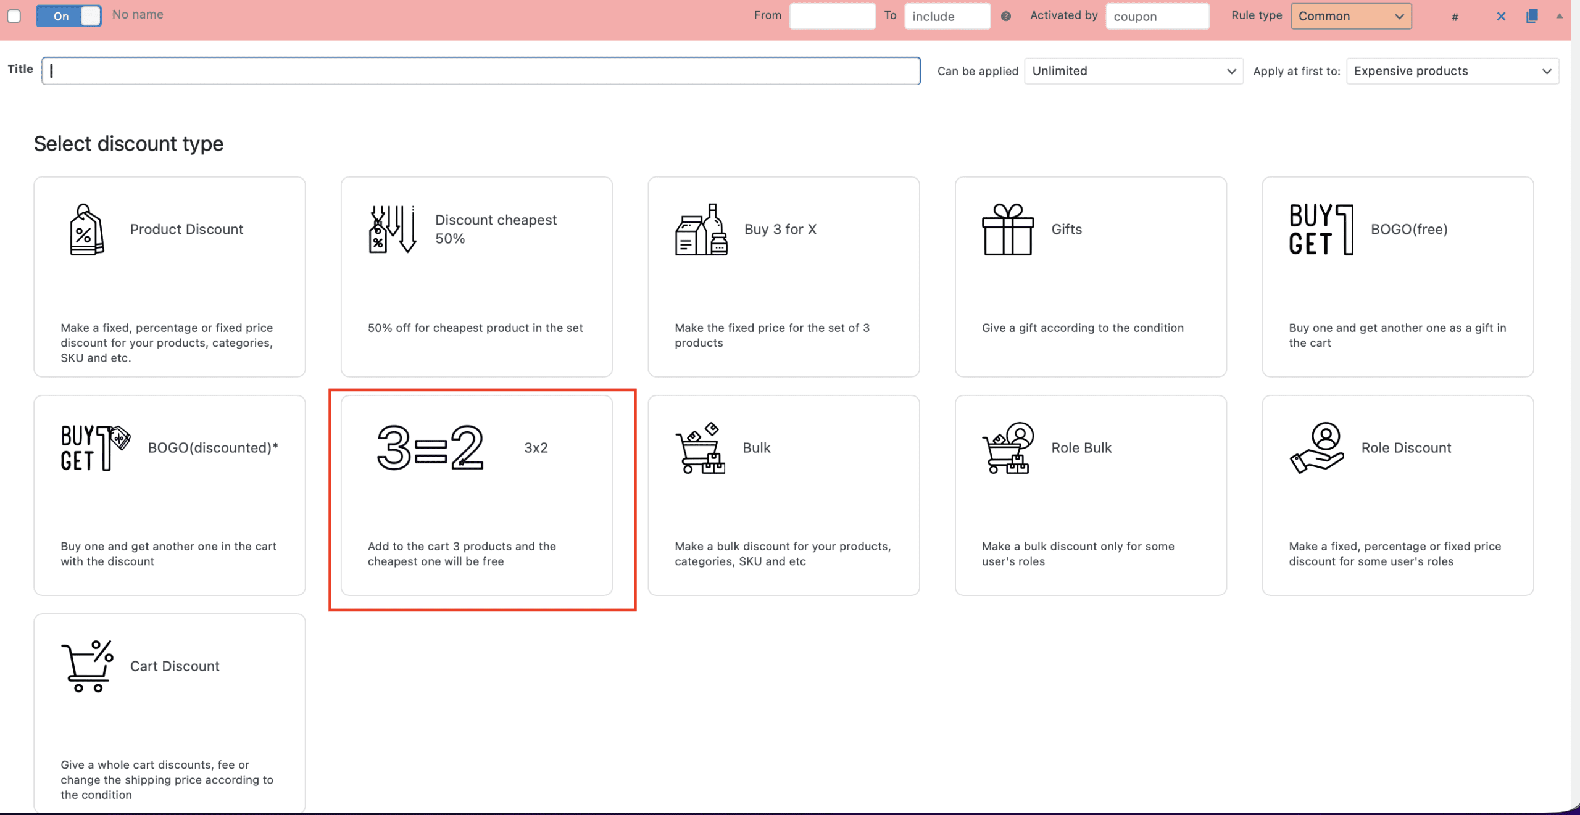Choose the Bulk shopping cart icon

coord(700,448)
